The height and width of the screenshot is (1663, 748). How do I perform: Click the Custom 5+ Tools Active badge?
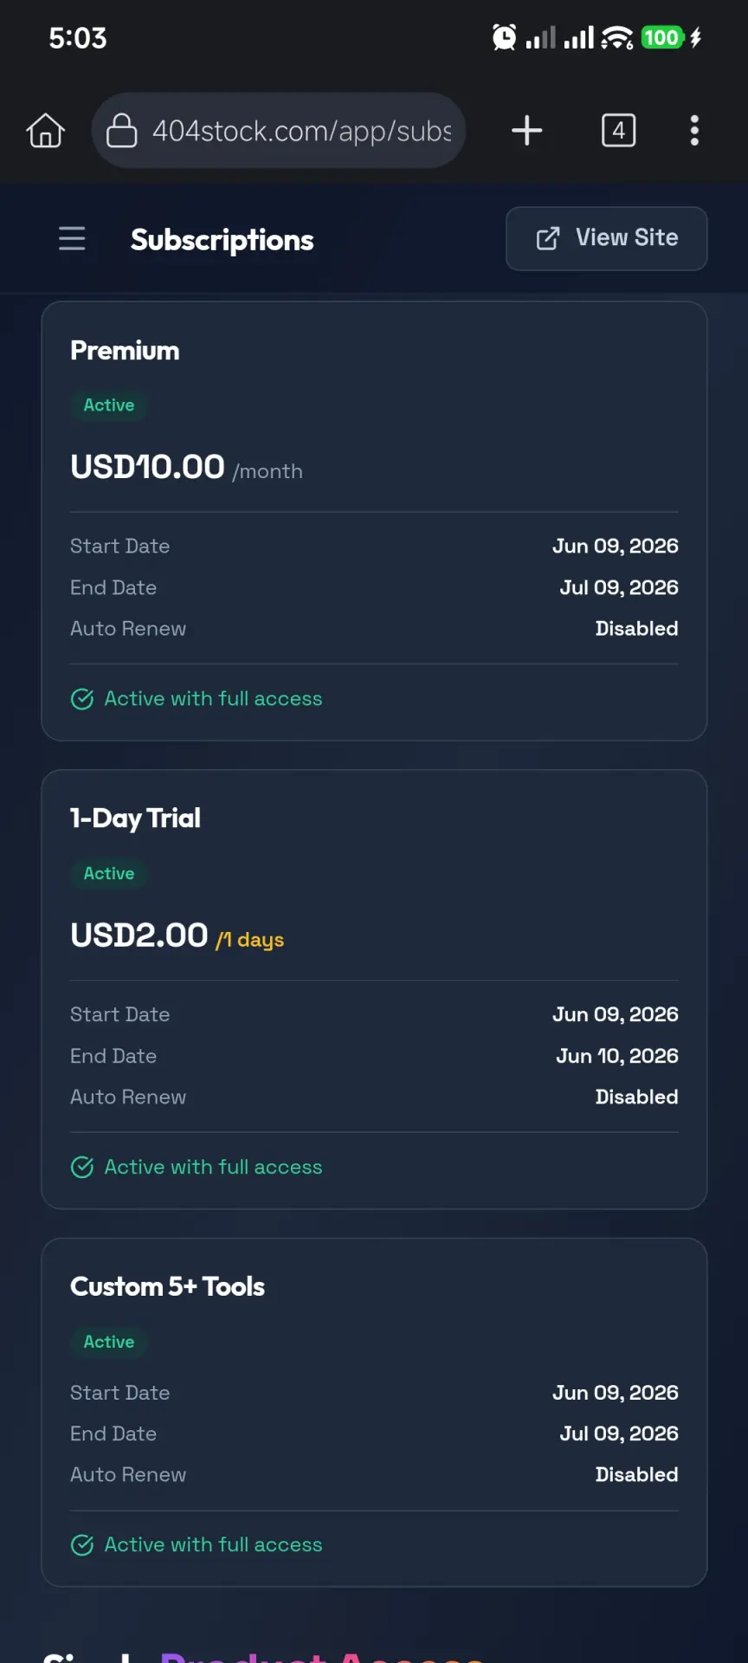109,1342
